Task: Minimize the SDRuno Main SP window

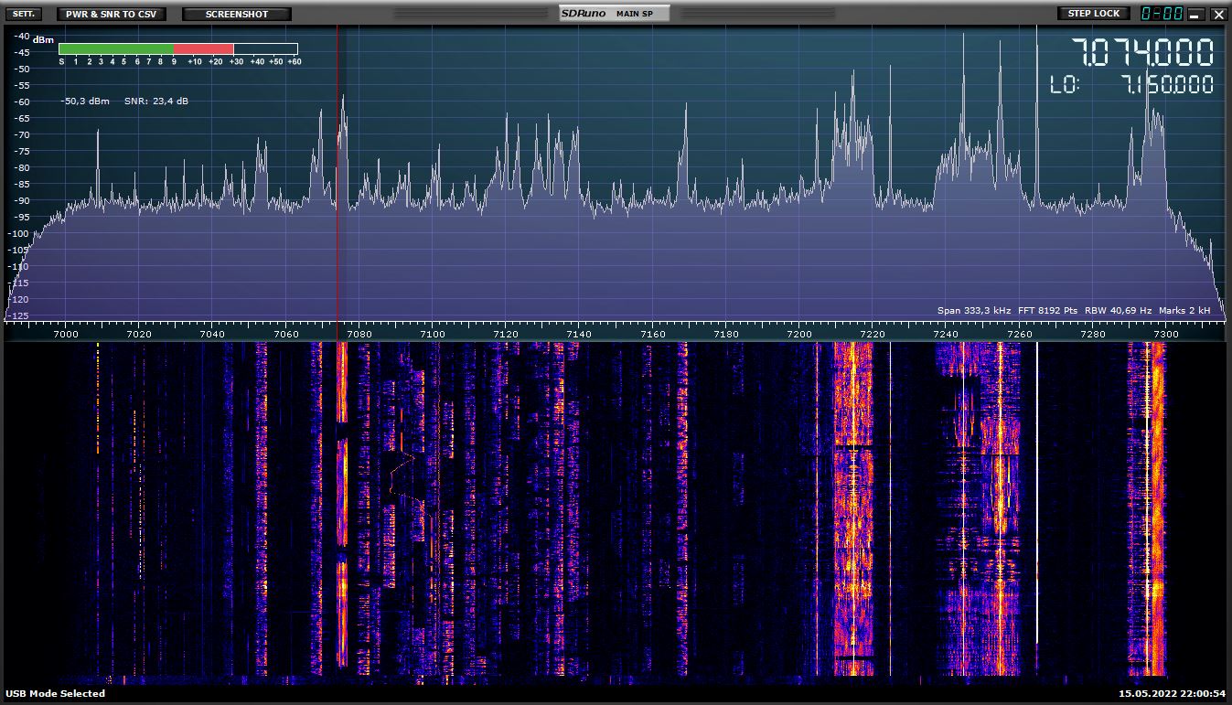Action: (x=1196, y=15)
